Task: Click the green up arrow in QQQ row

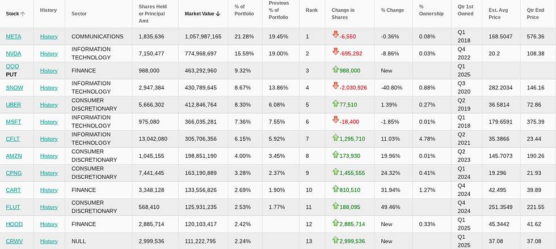Action: (x=335, y=70)
